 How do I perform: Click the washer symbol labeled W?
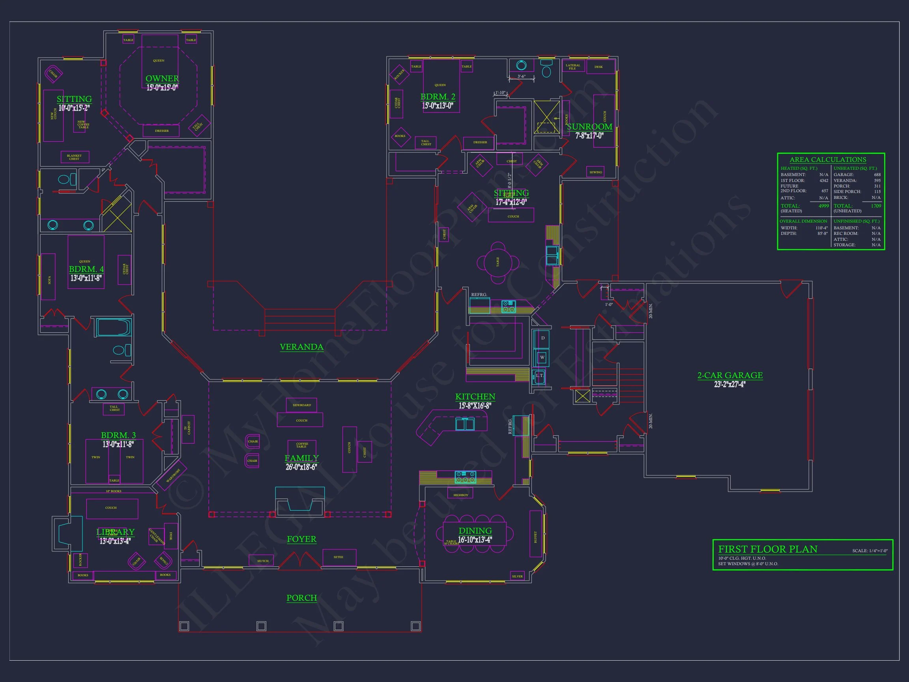(542, 357)
